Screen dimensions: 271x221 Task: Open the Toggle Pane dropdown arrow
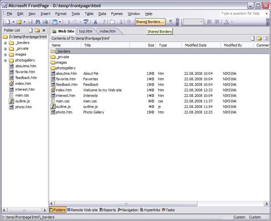coord(60,22)
